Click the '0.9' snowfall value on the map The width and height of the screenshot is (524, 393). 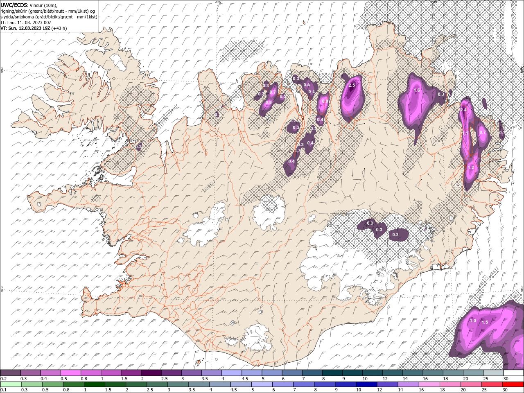pos(325,102)
